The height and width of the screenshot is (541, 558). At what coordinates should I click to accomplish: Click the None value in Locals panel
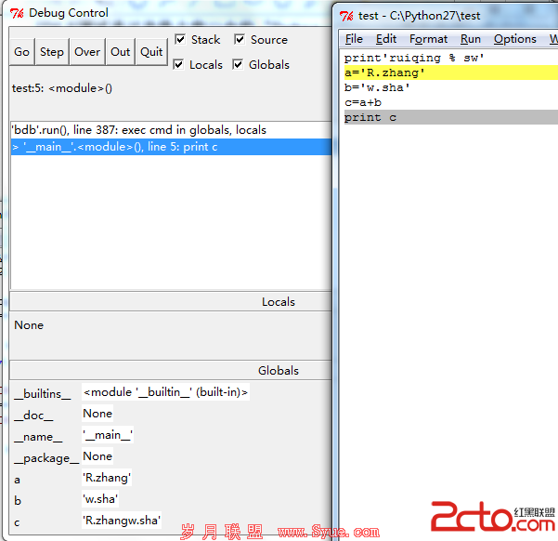click(29, 325)
